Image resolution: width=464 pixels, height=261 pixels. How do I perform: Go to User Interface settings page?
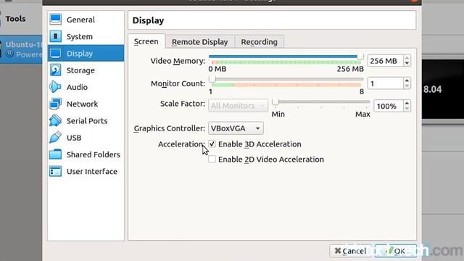pos(86,171)
